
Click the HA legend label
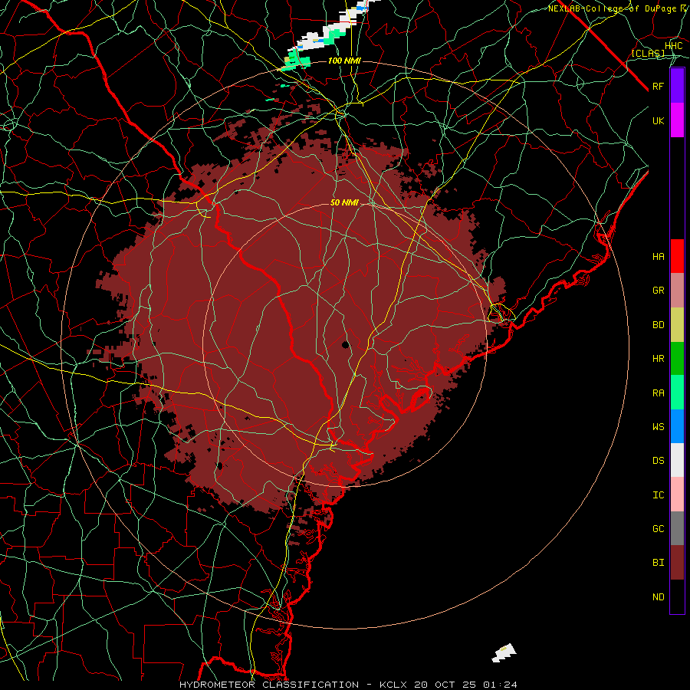point(659,257)
